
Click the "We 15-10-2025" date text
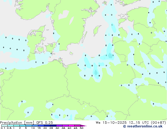[x=111, y=123]
